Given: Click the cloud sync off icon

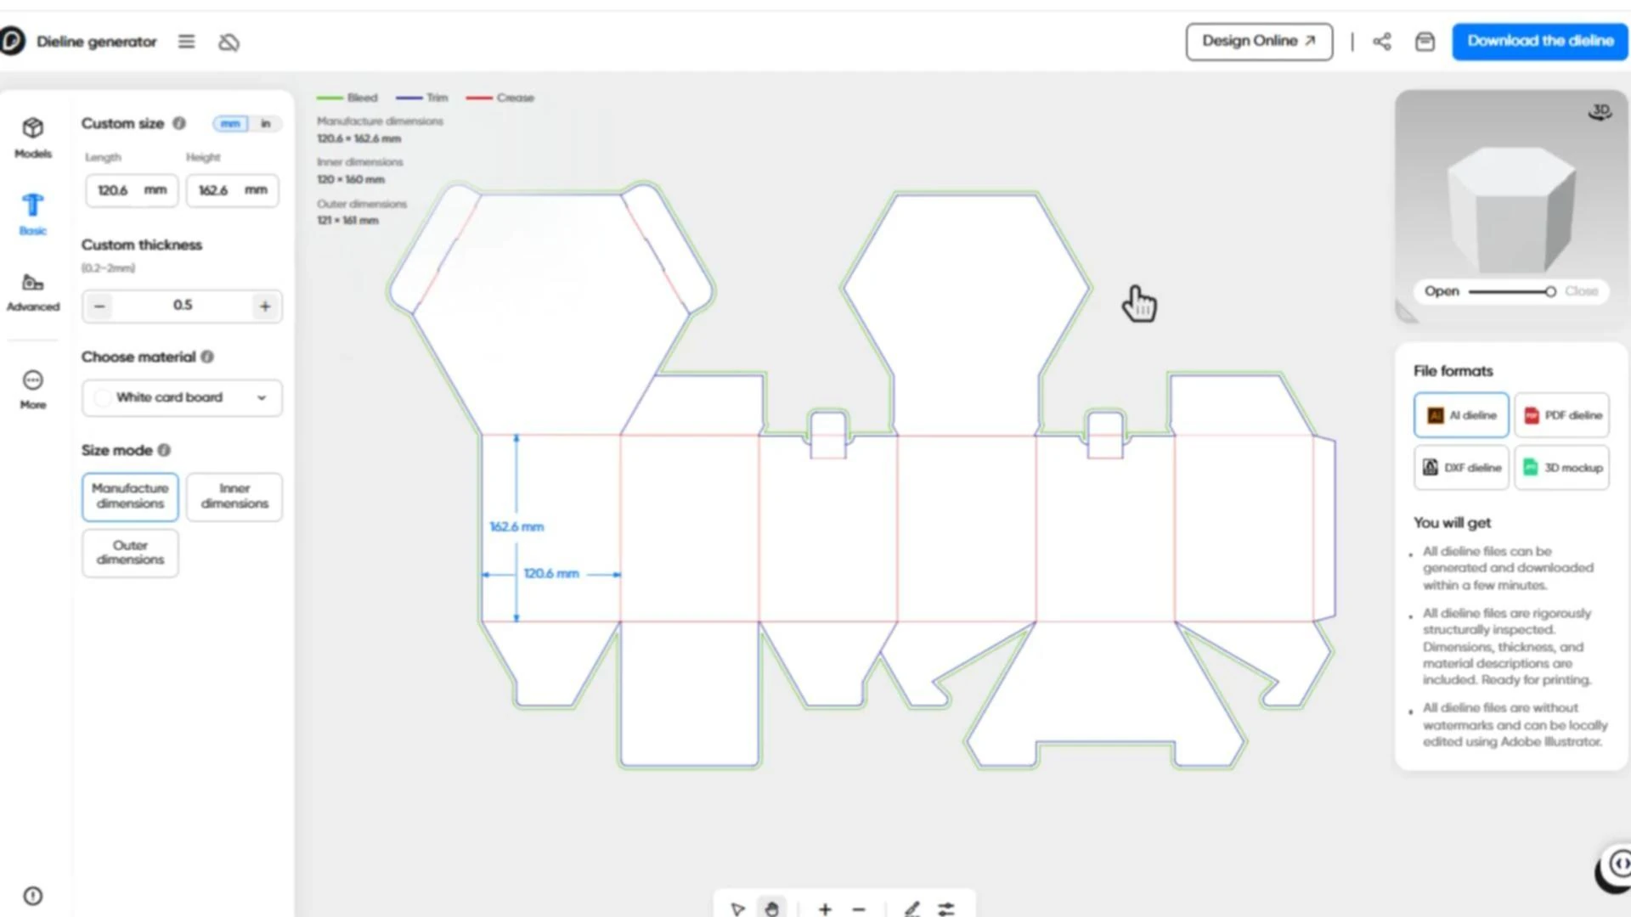Looking at the screenshot, I should 229,42.
